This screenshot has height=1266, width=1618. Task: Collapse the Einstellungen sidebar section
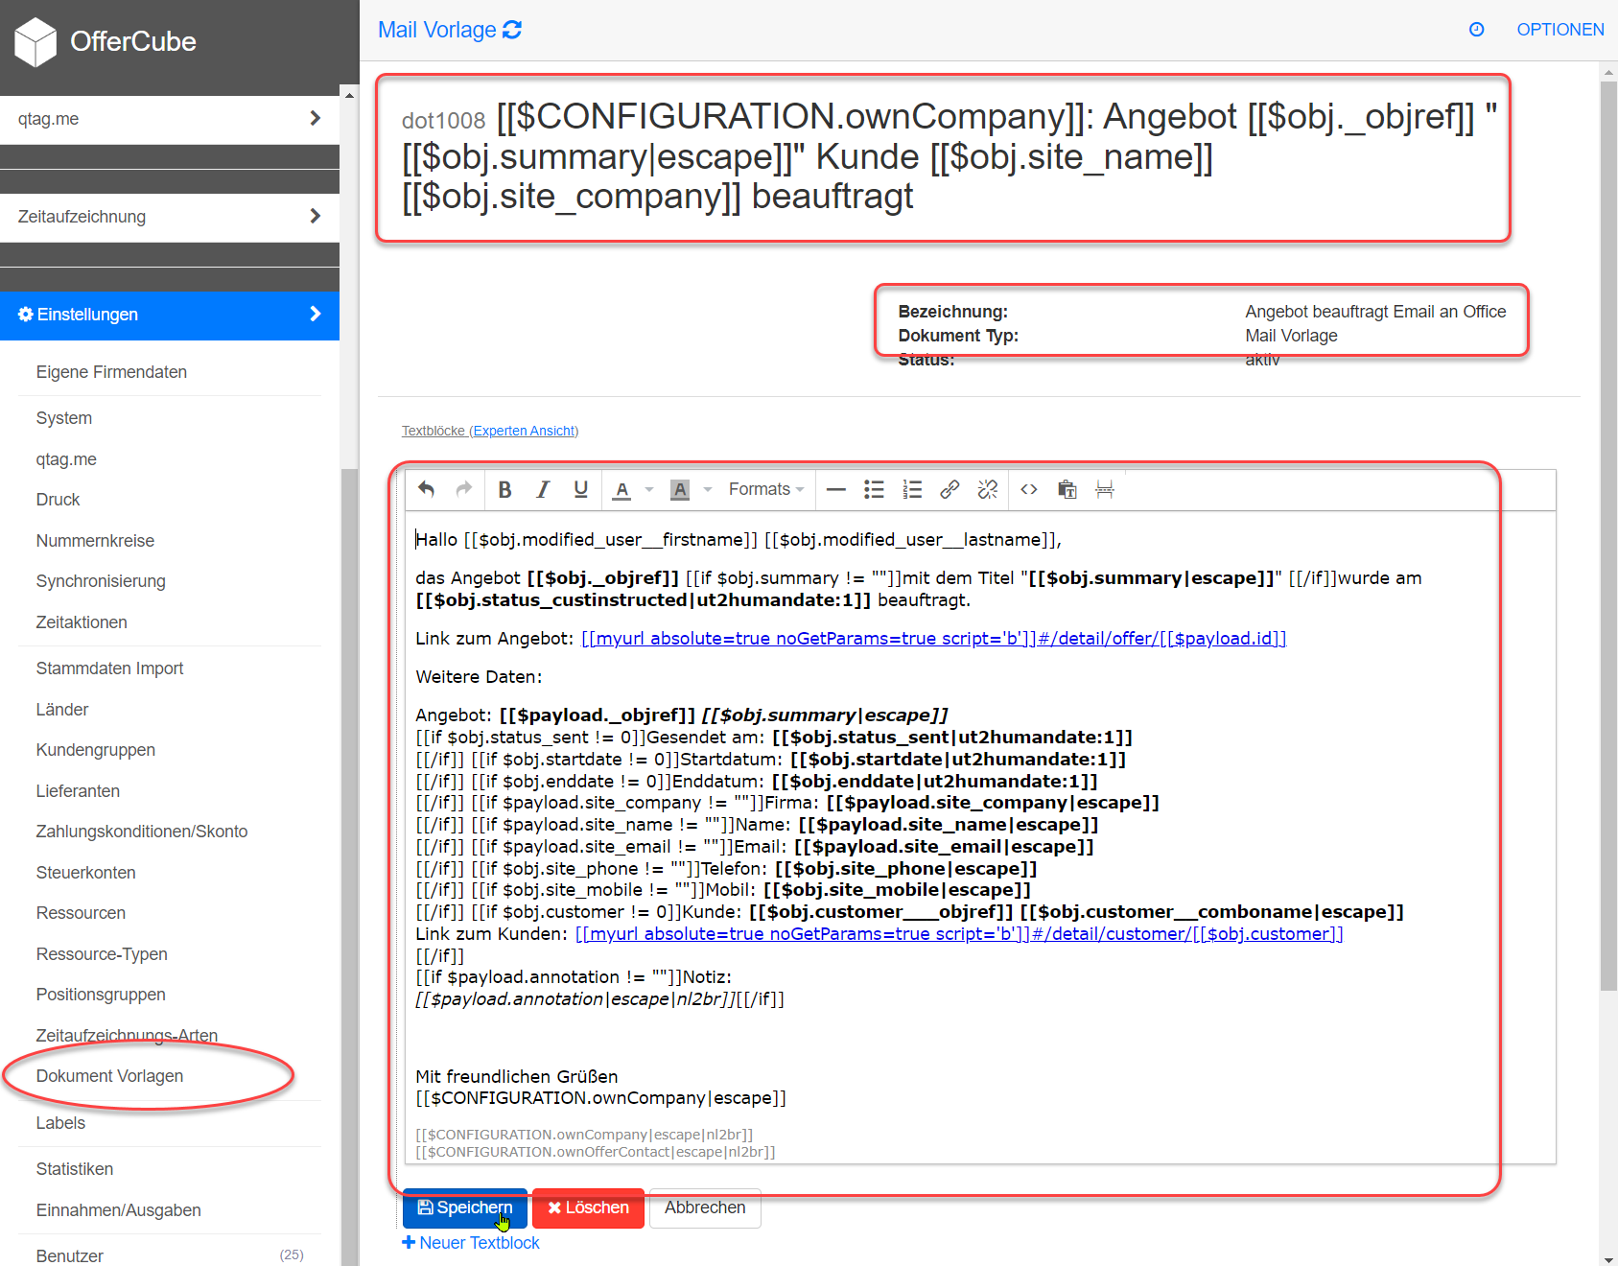point(170,315)
